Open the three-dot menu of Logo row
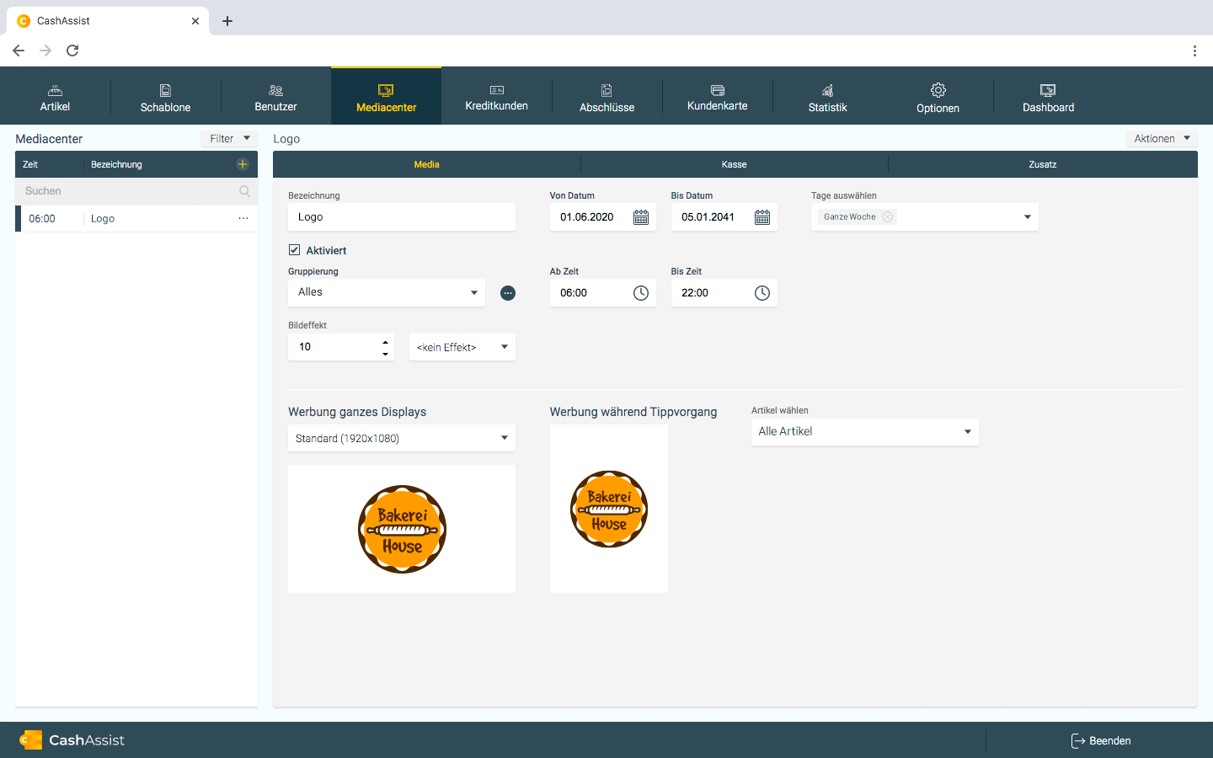The width and height of the screenshot is (1213, 758). point(243,218)
